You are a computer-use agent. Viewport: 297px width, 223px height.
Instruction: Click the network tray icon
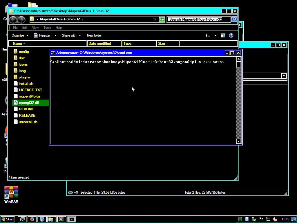pyautogui.click(x=268, y=220)
